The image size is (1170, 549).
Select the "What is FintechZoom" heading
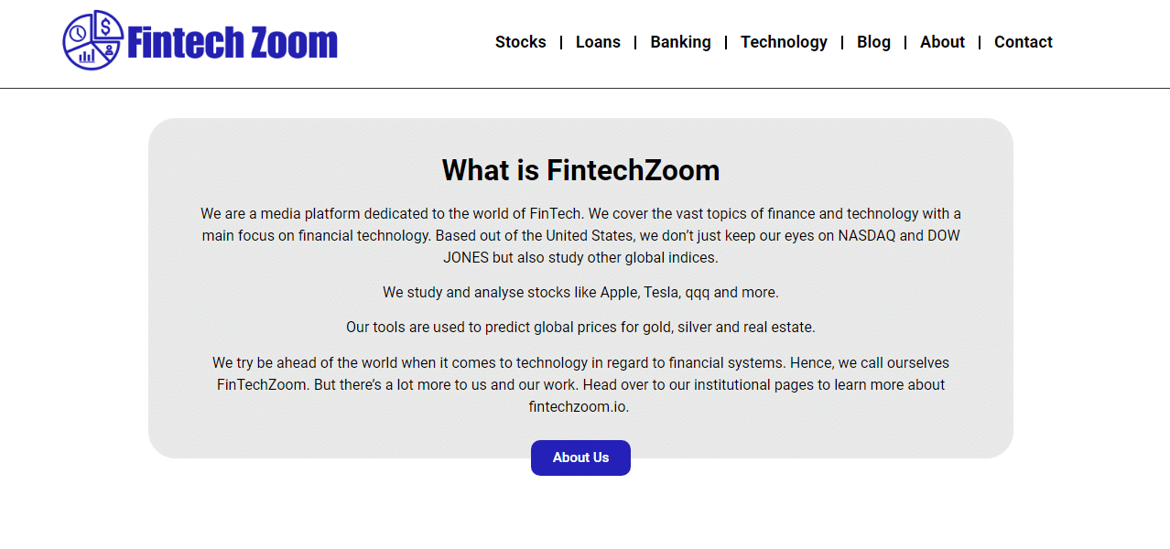[580, 170]
